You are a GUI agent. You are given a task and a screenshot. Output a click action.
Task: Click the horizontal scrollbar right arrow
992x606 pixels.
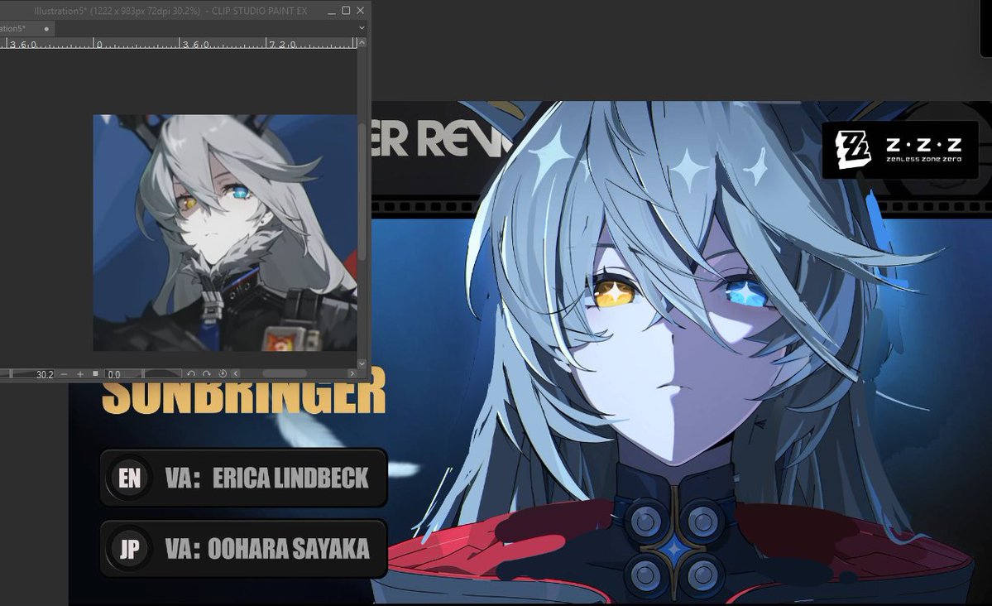tap(352, 373)
